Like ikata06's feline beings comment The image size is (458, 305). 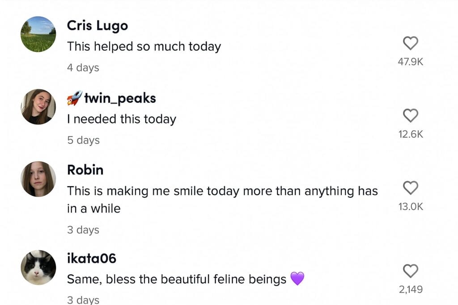pyautogui.click(x=411, y=271)
